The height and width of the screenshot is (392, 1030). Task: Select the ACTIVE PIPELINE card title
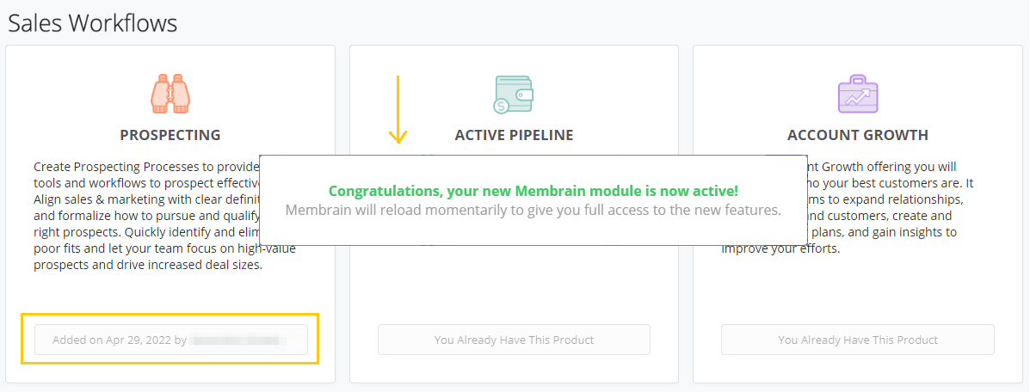514,135
